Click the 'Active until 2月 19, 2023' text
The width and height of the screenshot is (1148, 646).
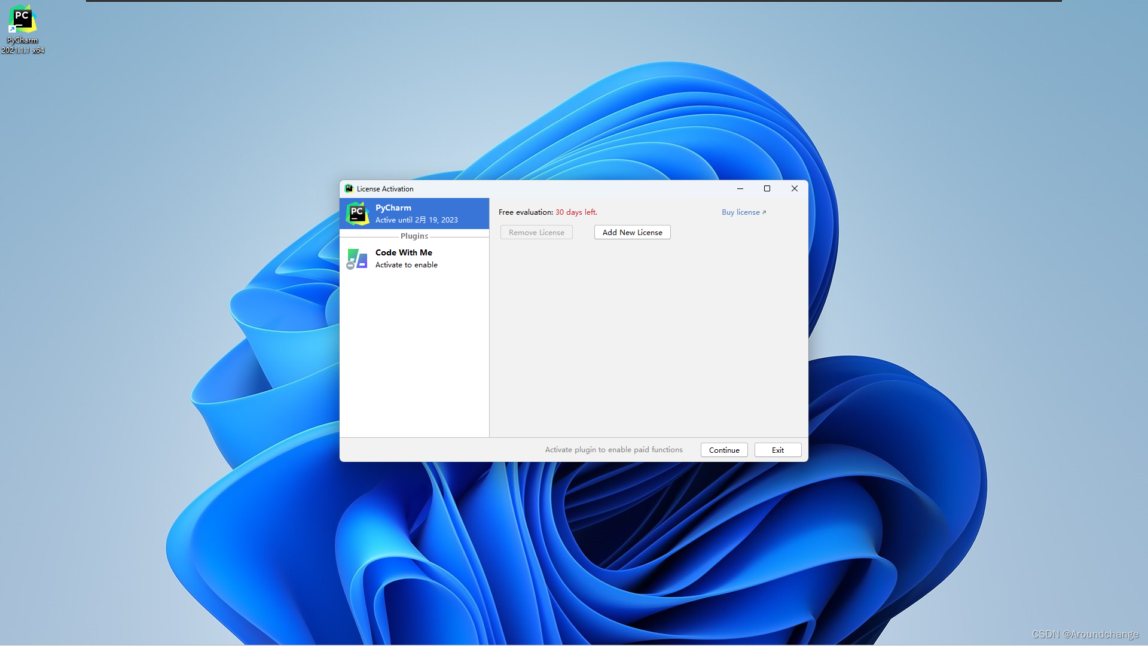[x=417, y=220]
